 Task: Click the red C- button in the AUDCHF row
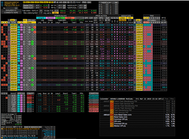coord(35,27)
